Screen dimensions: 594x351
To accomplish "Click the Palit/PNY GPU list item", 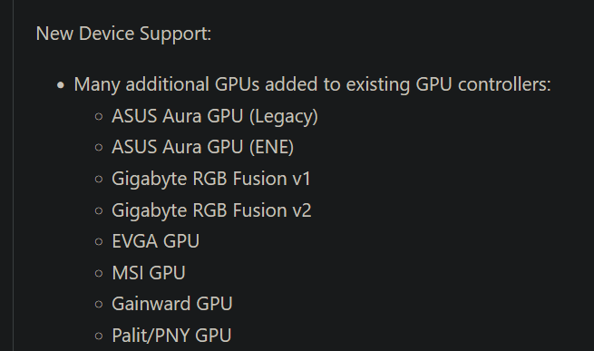I will click(x=171, y=336).
